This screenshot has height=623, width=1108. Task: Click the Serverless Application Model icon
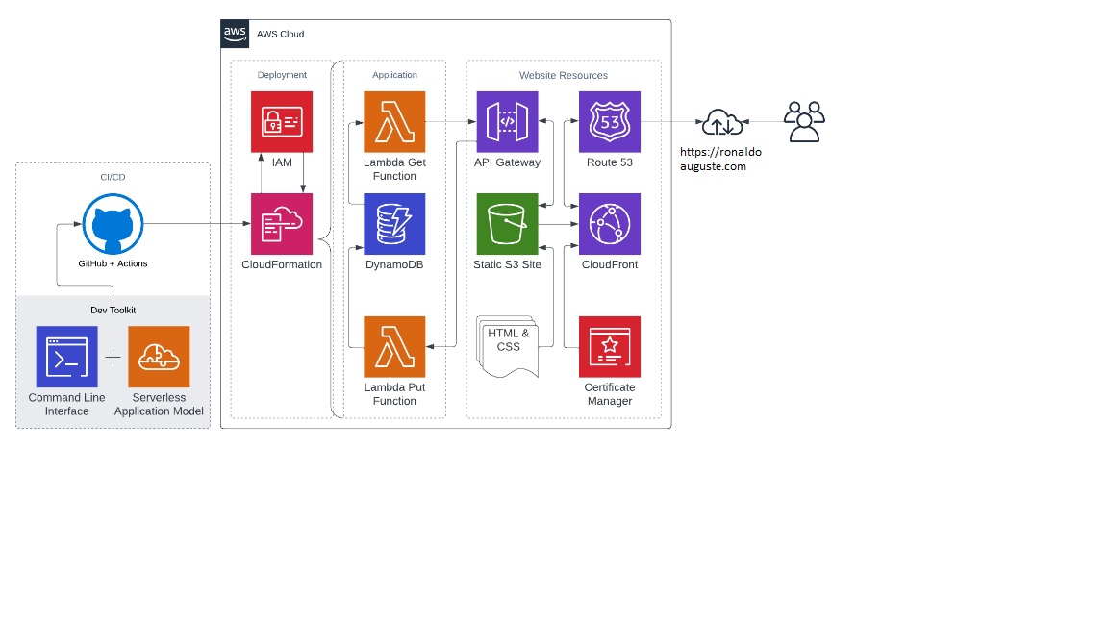tap(159, 357)
